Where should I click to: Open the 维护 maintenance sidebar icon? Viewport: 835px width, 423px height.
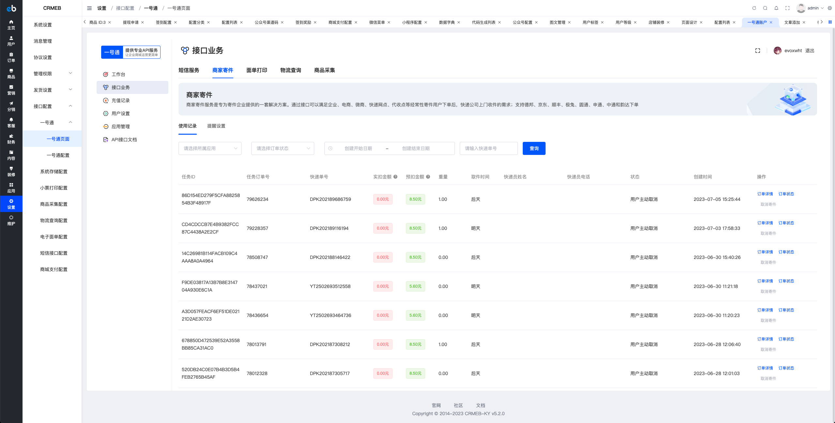[11, 220]
